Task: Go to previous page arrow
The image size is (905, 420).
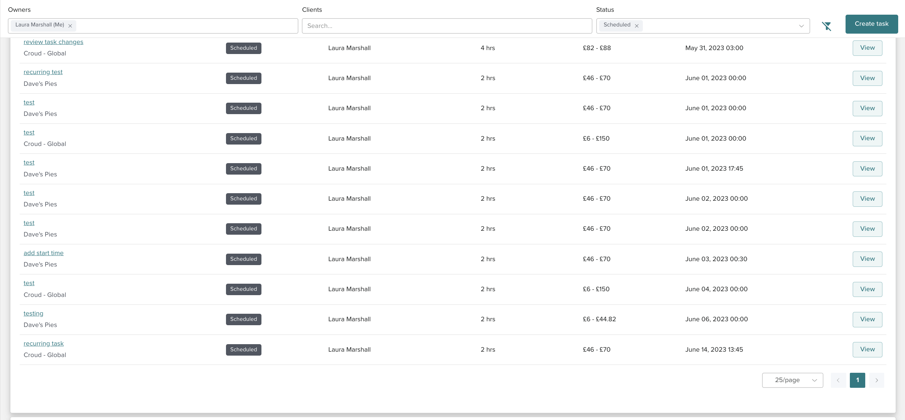Action: pyautogui.click(x=838, y=380)
